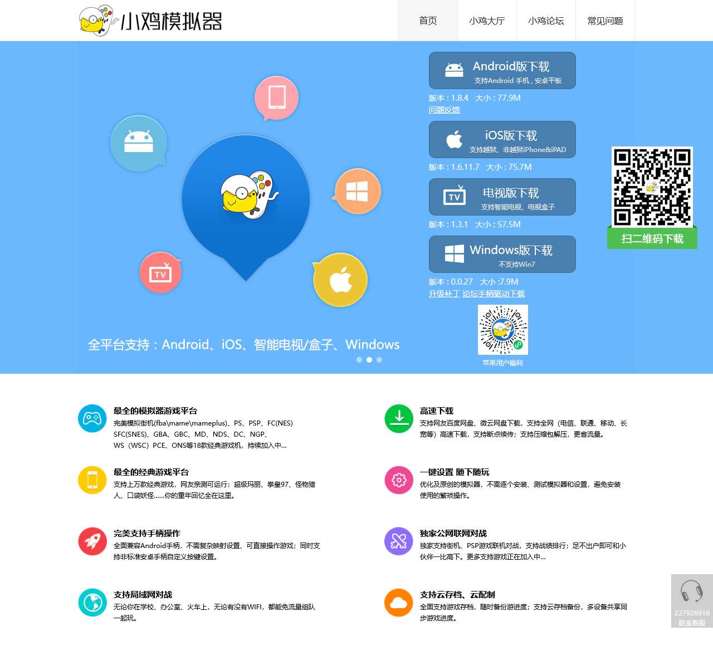Open the 小鸡论坛 tab
Image resolution: width=713 pixels, height=650 pixels.
[x=546, y=21]
